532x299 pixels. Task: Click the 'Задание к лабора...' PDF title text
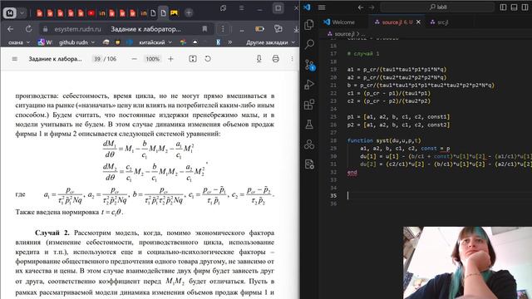pyautogui.click(x=55, y=59)
